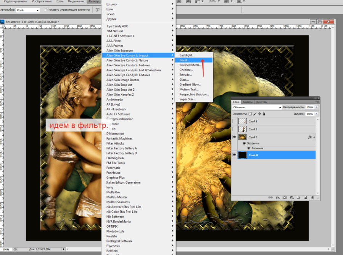Viewport: 343px width, 255px height.
Task: Click the delete layer trash icon
Action: [312, 197]
